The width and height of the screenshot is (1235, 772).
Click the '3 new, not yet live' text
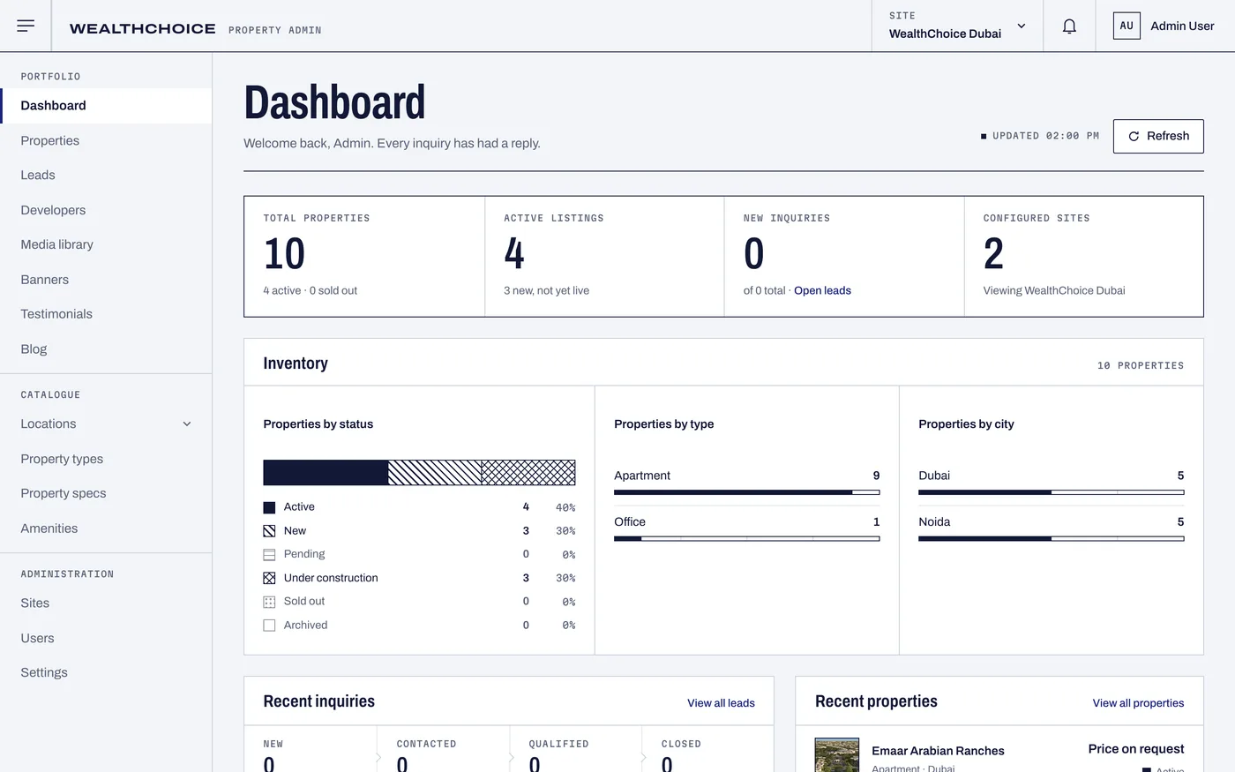546,290
